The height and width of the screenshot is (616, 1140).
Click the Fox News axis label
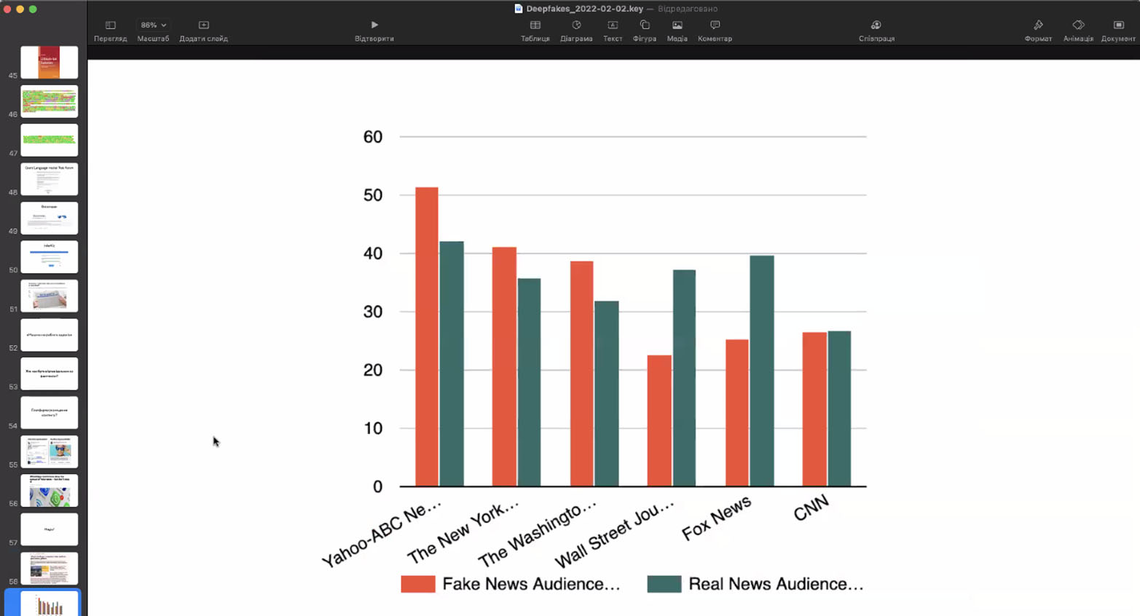pyautogui.click(x=716, y=518)
